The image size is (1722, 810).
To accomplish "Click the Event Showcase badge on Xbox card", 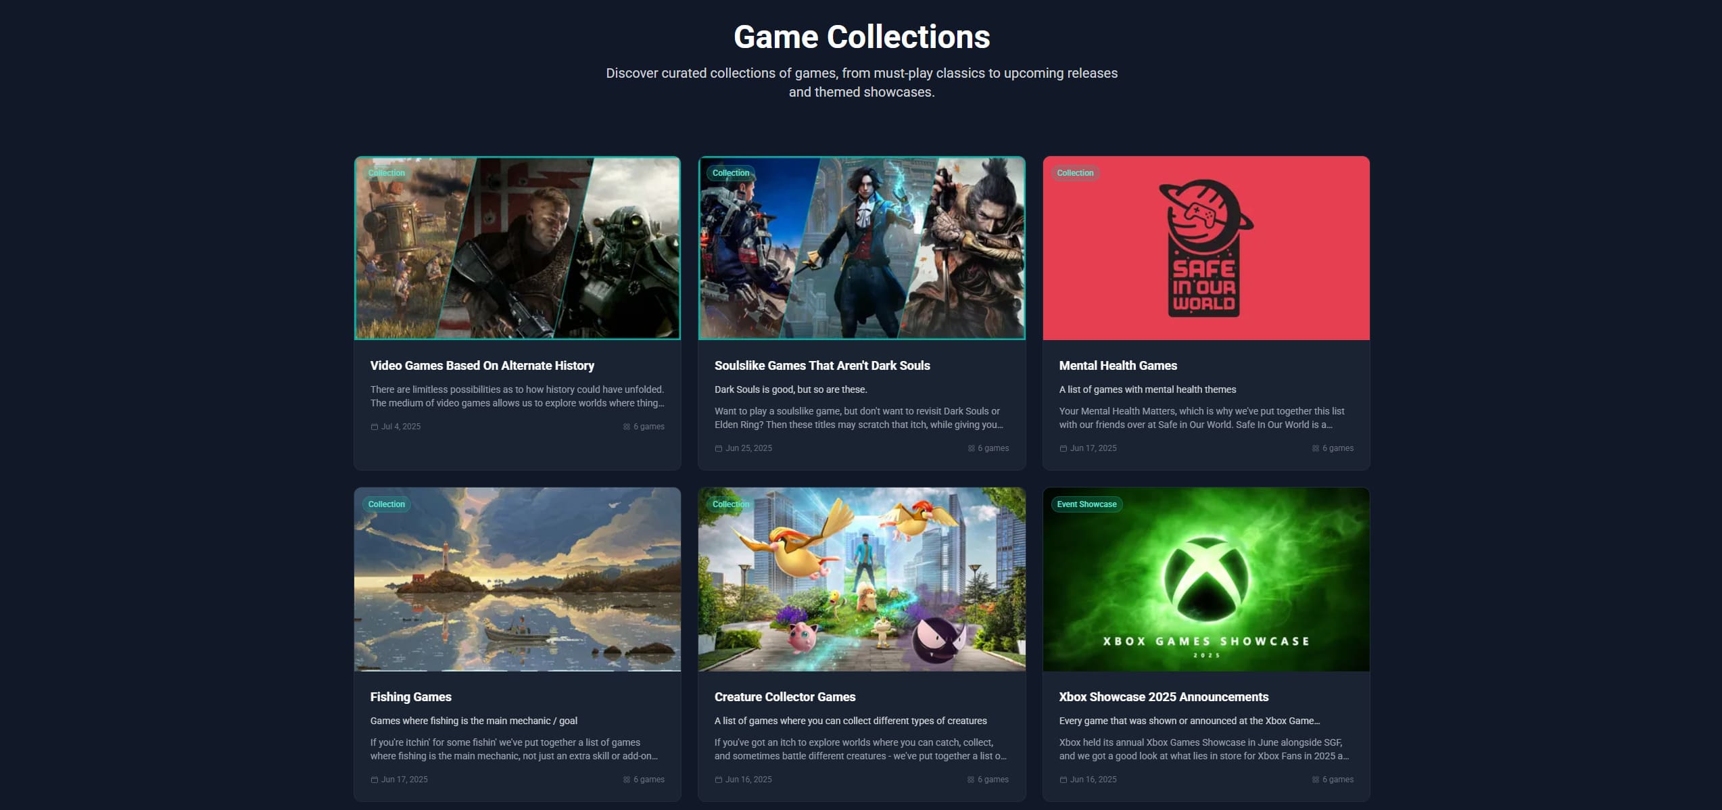I will 1086,504.
